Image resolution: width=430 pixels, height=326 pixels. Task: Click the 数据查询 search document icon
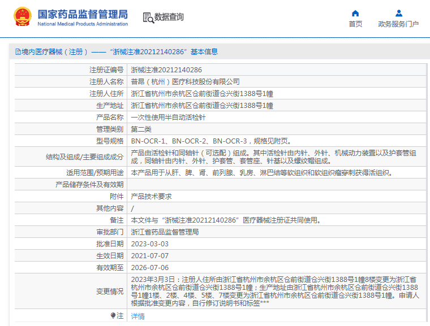[x=148, y=18]
